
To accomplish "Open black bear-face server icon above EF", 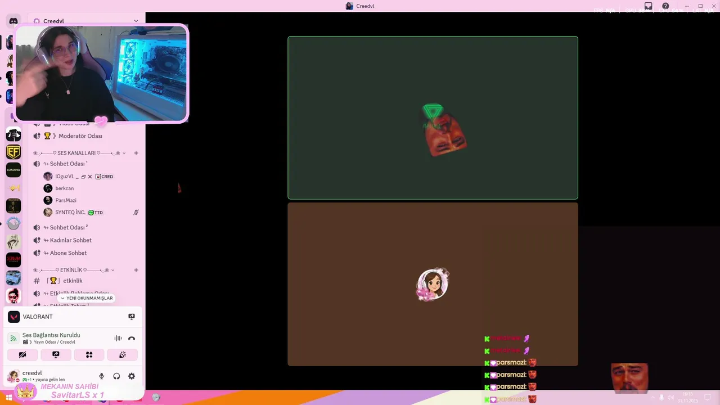I will (x=13, y=134).
